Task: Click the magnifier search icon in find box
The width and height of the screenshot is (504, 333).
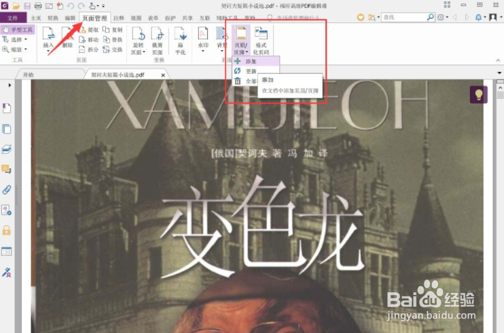Action: pyautogui.click(x=431, y=17)
